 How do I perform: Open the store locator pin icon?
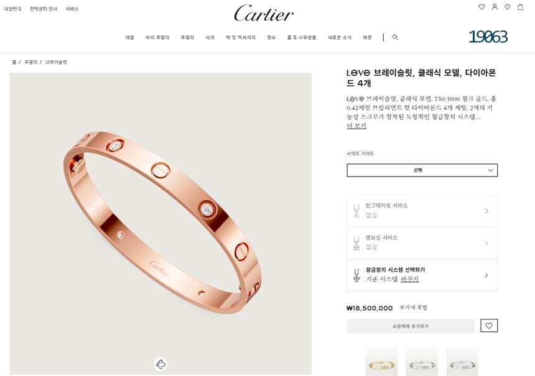click(x=508, y=7)
